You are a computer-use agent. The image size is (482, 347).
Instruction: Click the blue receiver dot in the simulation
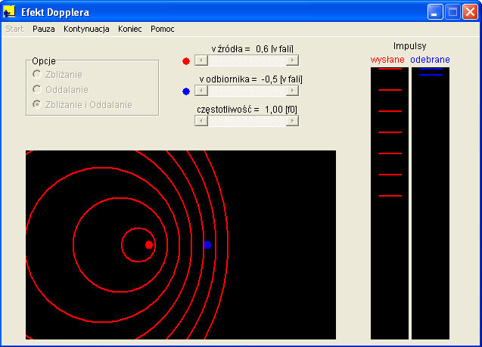click(207, 245)
